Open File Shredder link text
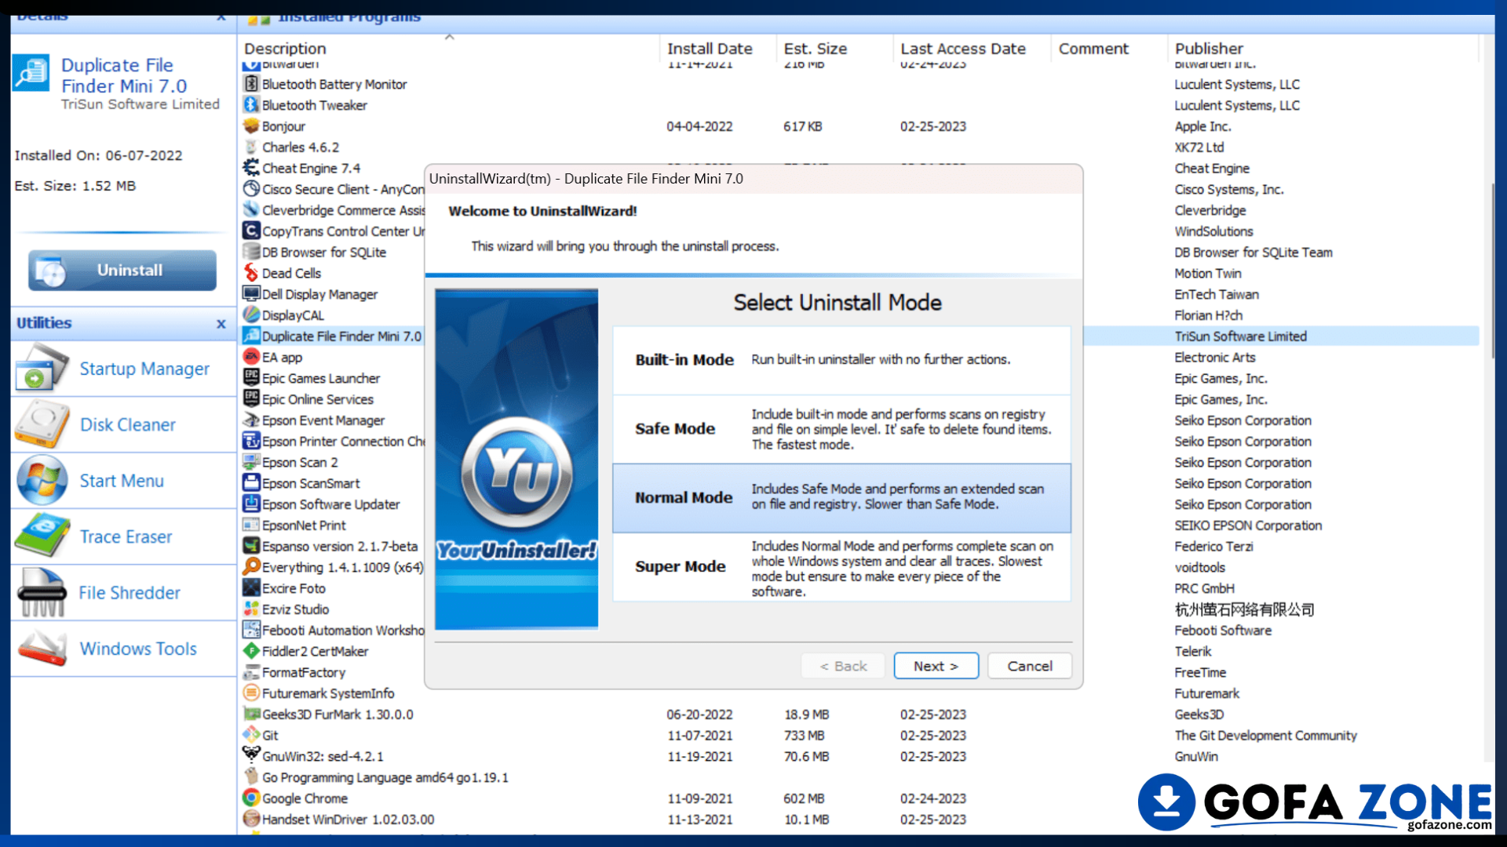The width and height of the screenshot is (1507, 847). [x=130, y=593]
